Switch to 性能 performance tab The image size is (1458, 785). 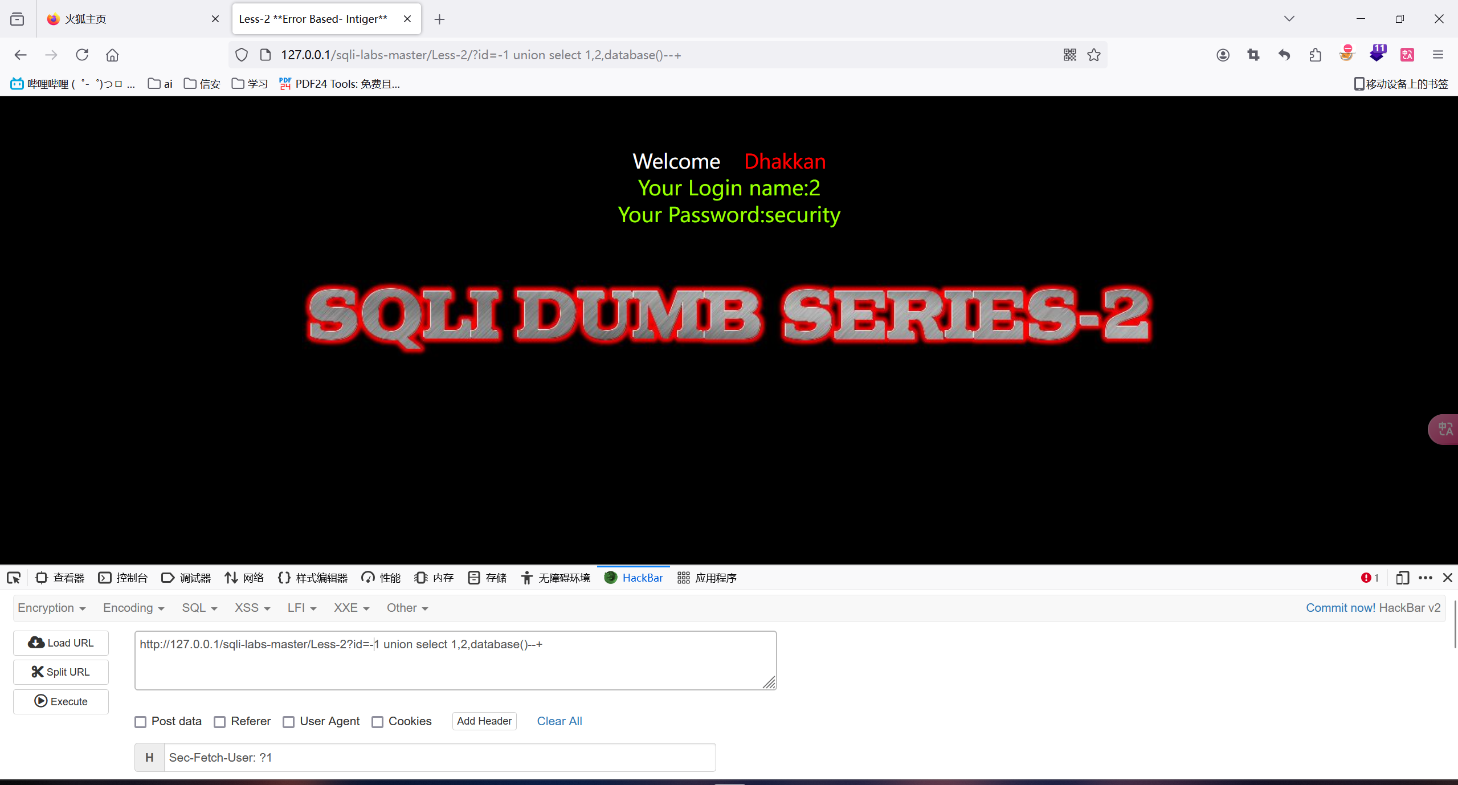pyautogui.click(x=381, y=578)
